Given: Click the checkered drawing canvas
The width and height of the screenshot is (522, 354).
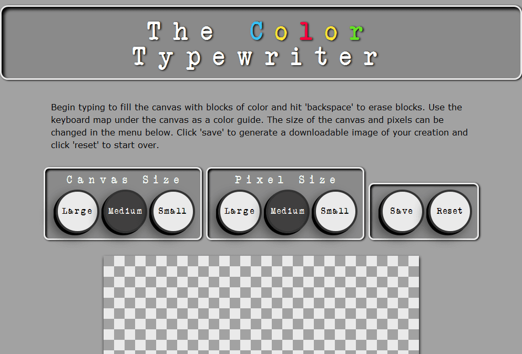Looking at the screenshot, I should coord(261,305).
